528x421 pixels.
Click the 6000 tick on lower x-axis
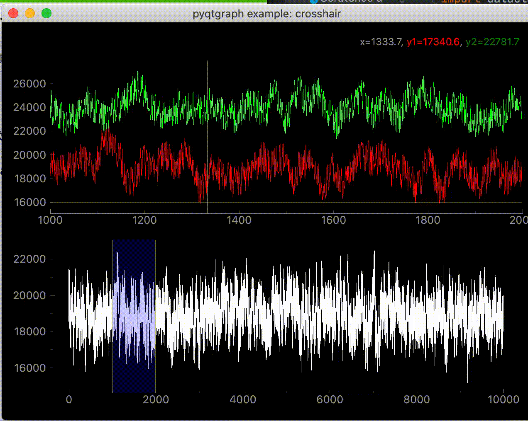[330, 399]
